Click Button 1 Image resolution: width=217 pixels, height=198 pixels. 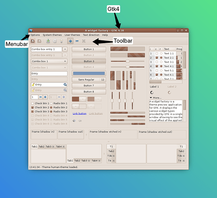pos(89,49)
